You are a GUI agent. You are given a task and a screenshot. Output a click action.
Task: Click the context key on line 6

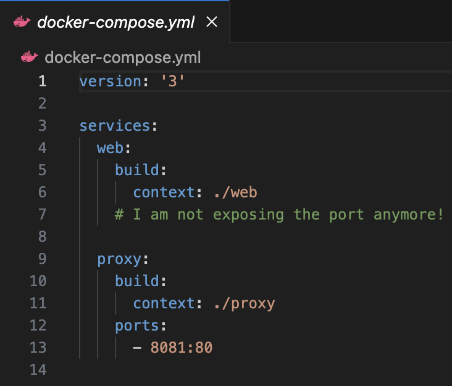click(164, 192)
